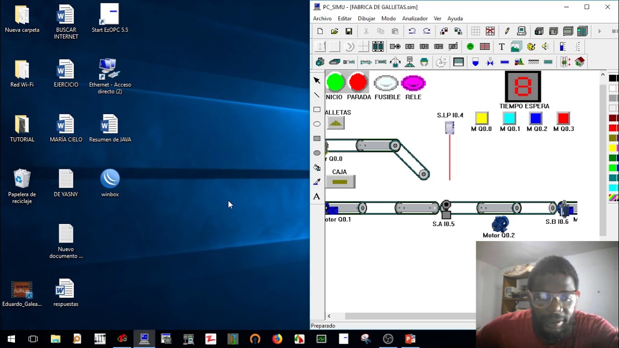The height and width of the screenshot is (348, 619).
Task: Click the cyan M Q0.1 indicator
Action: (x=509, y=118)
